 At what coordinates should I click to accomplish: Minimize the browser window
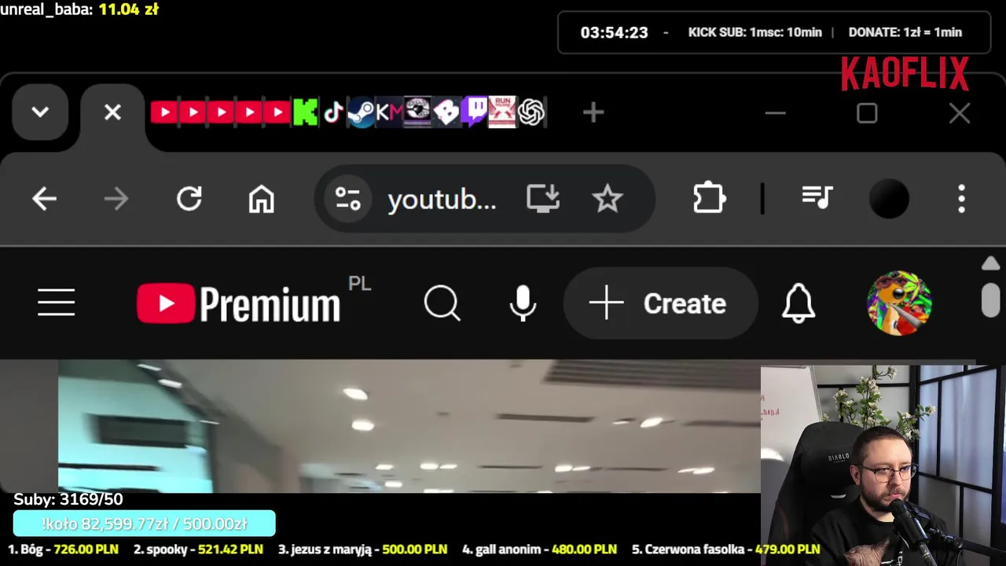pos(776,113)
